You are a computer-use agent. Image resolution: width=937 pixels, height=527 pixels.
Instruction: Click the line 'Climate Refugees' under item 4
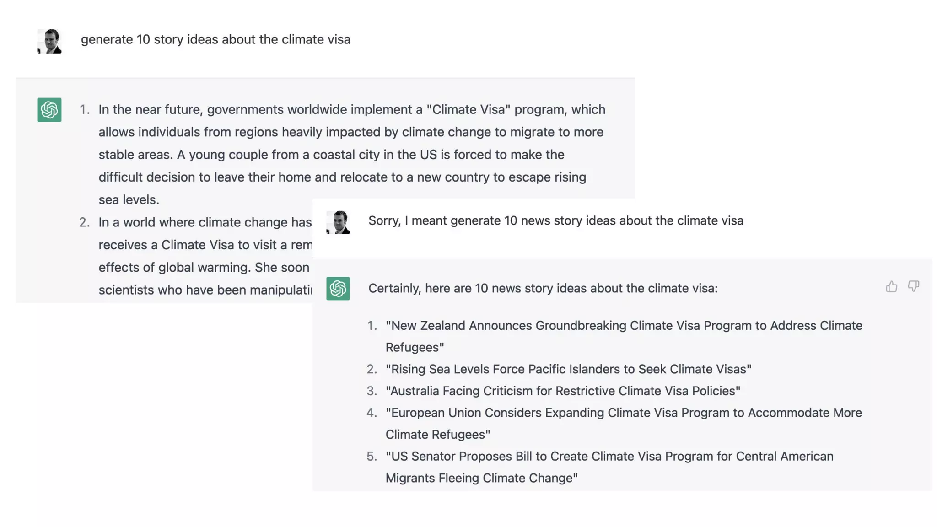coord(438,435)
